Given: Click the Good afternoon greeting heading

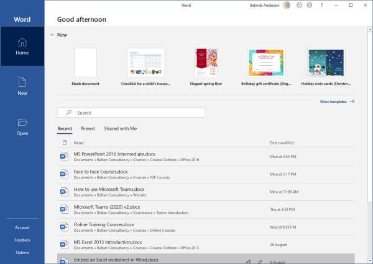Looking at the screenshot, I should pos(81,19).
